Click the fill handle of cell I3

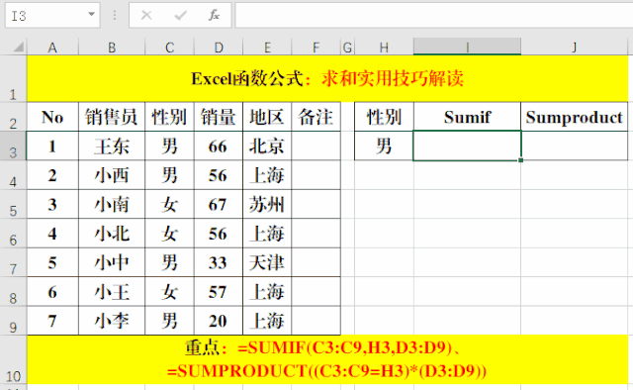coord(521,160)
